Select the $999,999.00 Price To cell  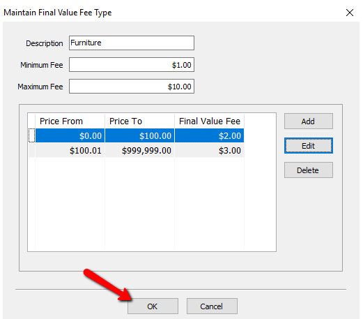139,150
